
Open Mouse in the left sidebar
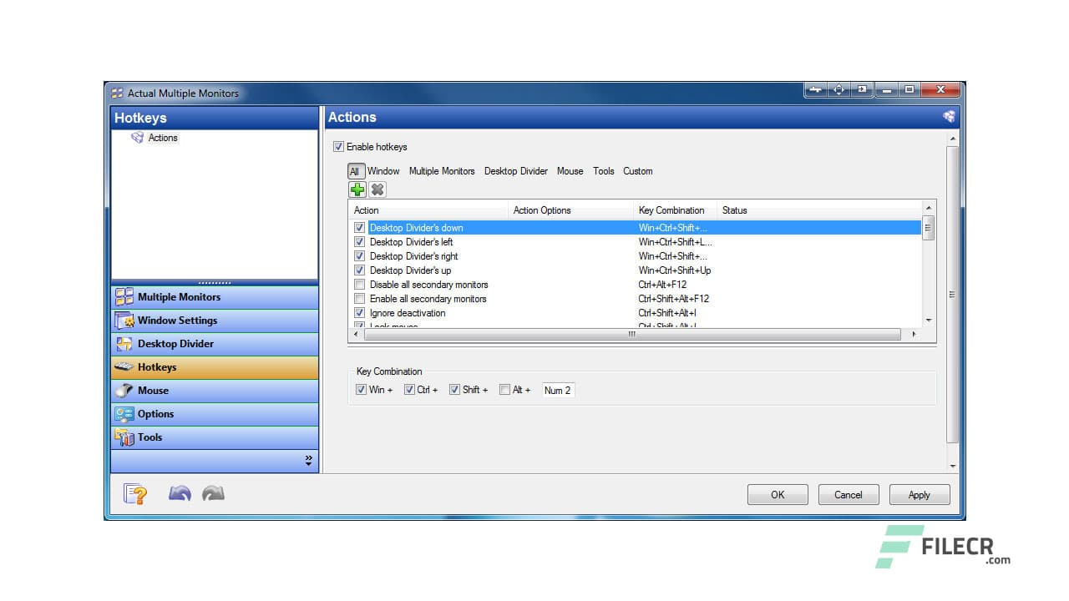click(x=215, y=391)
